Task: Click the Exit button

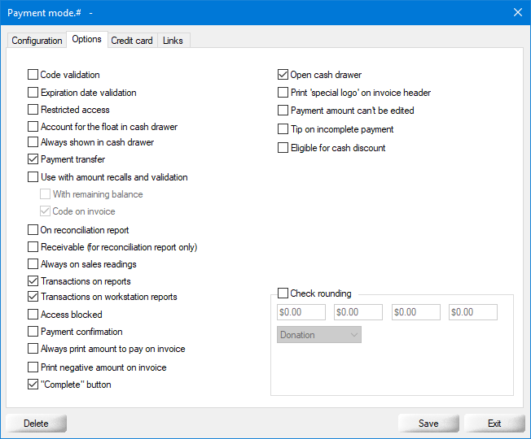Action: (x=494, y=424)
